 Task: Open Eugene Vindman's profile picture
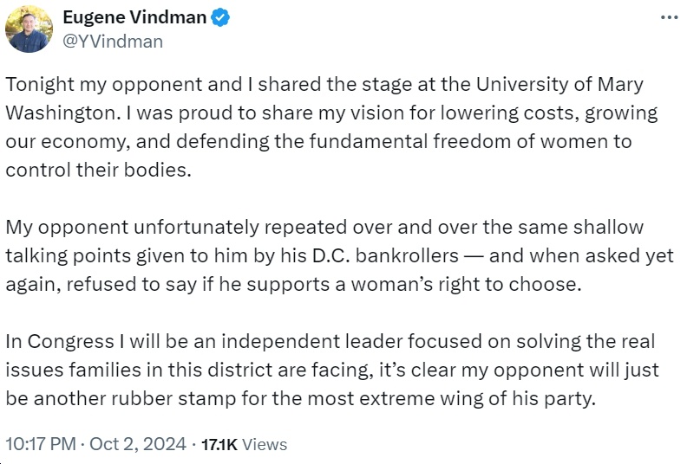pyautogui.click(x=29, y=29)
